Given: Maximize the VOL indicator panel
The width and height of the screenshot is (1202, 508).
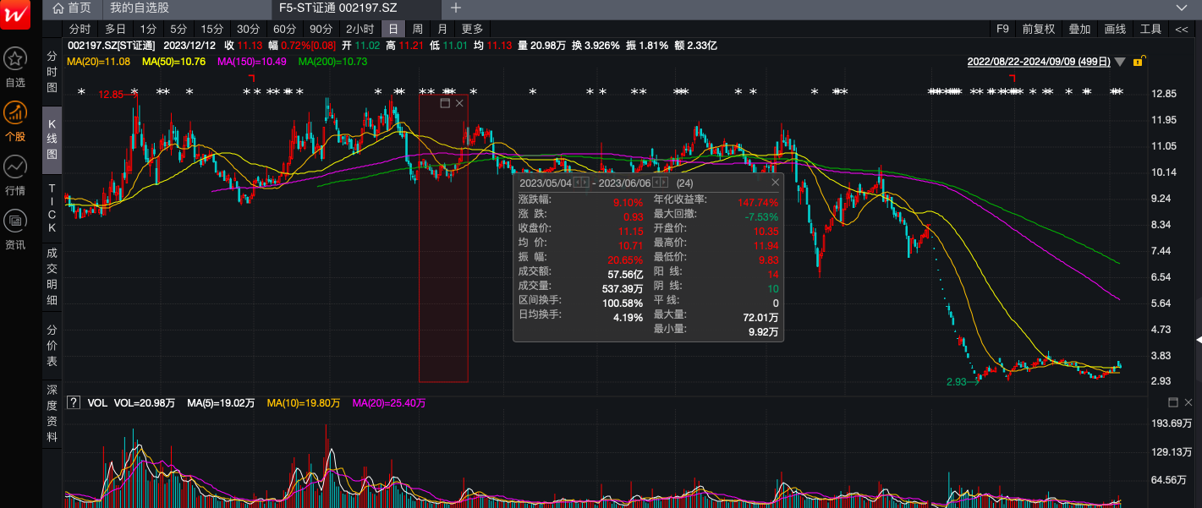Looking at the screenshot, I should [1172, 402].
